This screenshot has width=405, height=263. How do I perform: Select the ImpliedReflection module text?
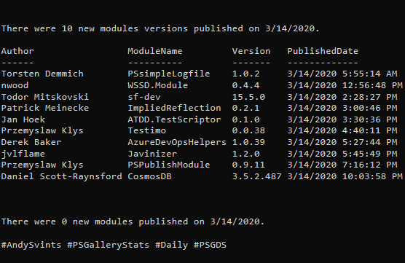pyautogui.click(x=174, y=109)
